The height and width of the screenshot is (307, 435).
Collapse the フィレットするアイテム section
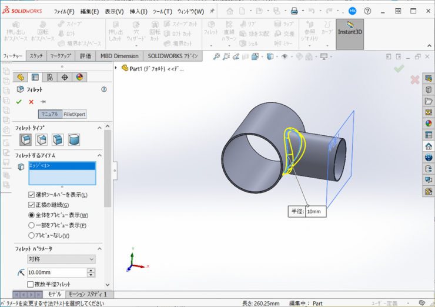coord(99,155)
